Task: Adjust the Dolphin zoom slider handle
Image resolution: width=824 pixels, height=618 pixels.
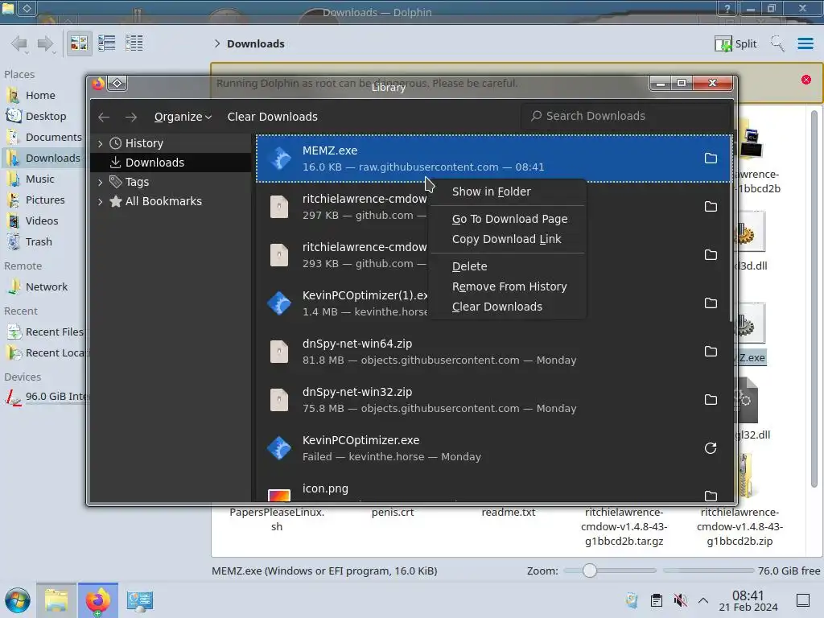Action: click(590, 571)
